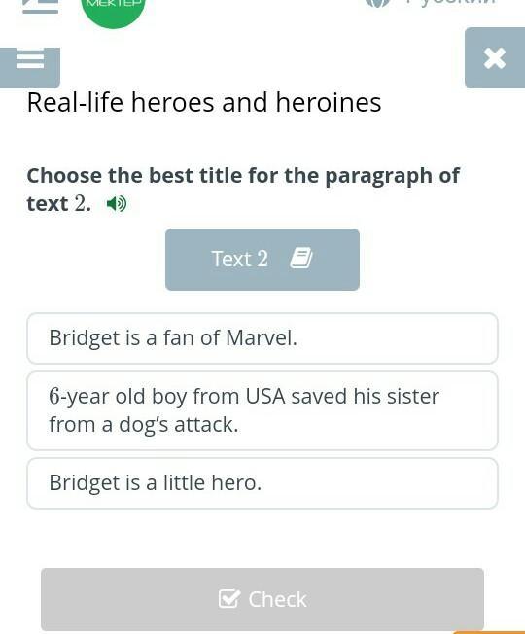
Task: Click the Check button
Action: point(262,599)
